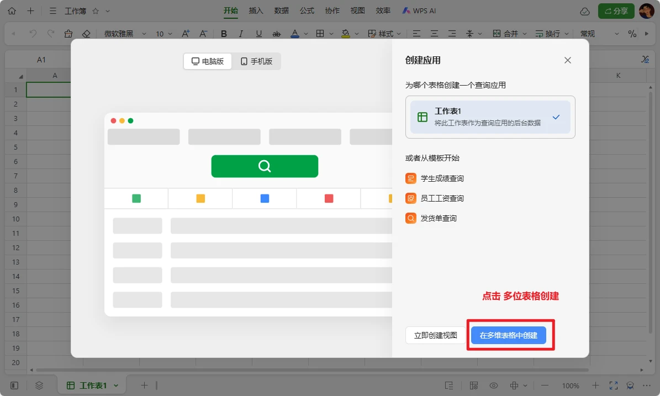Click the cloud sync icon

[585, 11]
